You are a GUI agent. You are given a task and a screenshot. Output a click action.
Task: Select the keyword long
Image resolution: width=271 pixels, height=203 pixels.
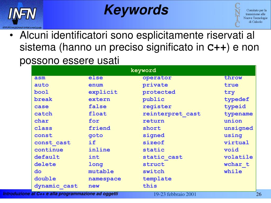click(x=96, y=164)
